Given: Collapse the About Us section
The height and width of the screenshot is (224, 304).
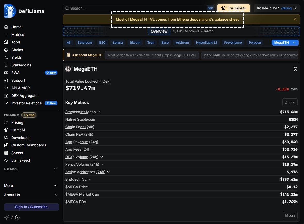Looking at the screenshot, I should [30, 195].
